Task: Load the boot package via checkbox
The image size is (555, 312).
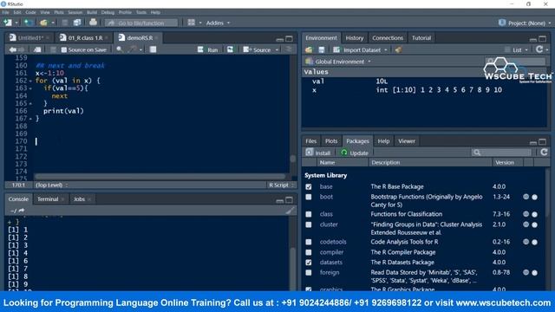Action: (309, 197)
